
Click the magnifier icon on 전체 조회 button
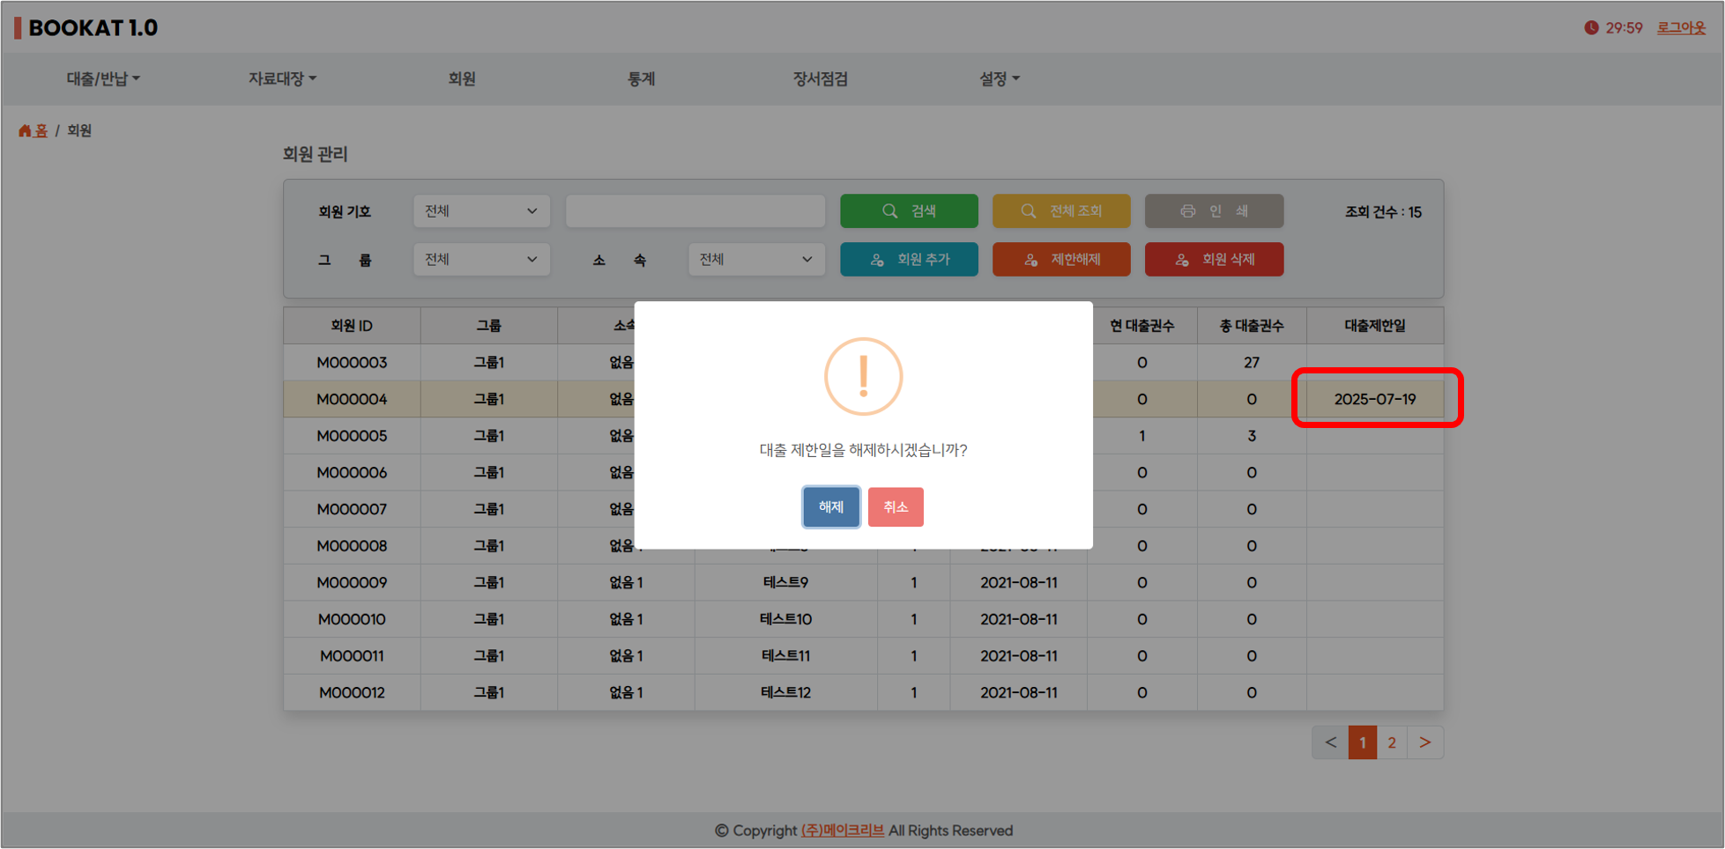(x=1028, y=211)
